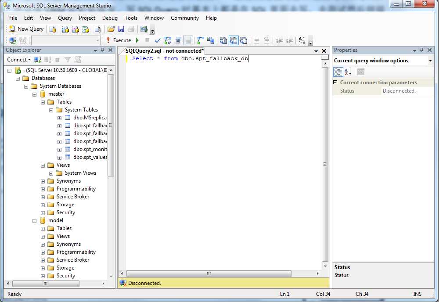Click Execute to run the query
Viewport: 439px width, 302px height.
click(x=119, y=40)
